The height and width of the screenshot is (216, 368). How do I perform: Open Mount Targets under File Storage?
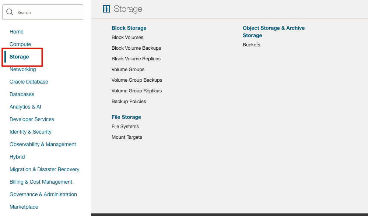[x=127, y=137]
